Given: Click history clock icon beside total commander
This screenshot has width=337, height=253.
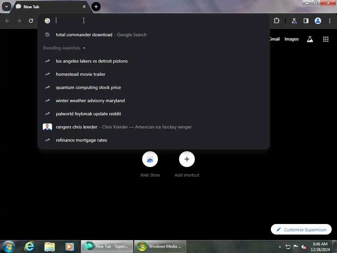Looking at the screenshot, I should pos(47,35).
